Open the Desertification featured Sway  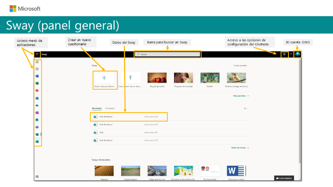(x=131, y=172)
